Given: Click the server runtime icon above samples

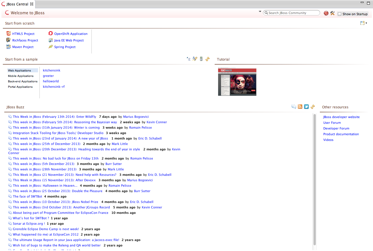Looking at the screenshot, I should [201, 59].
